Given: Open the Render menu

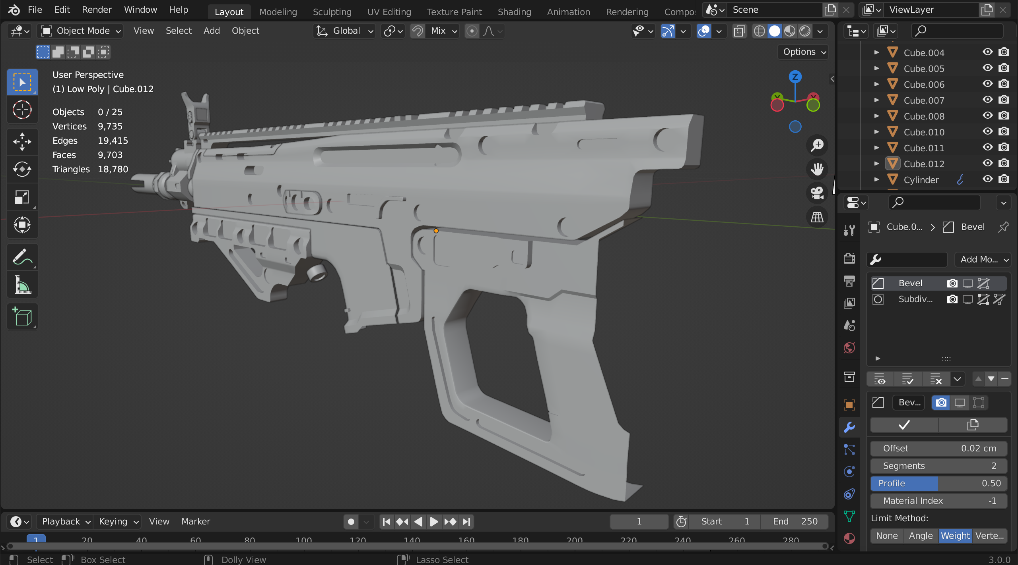Looking at the screenshot, I should coord(97,10).
